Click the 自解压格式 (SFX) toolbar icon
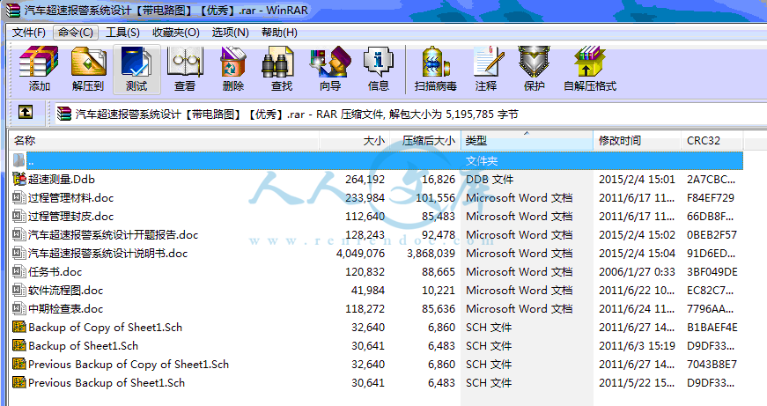 coord(589,62)
